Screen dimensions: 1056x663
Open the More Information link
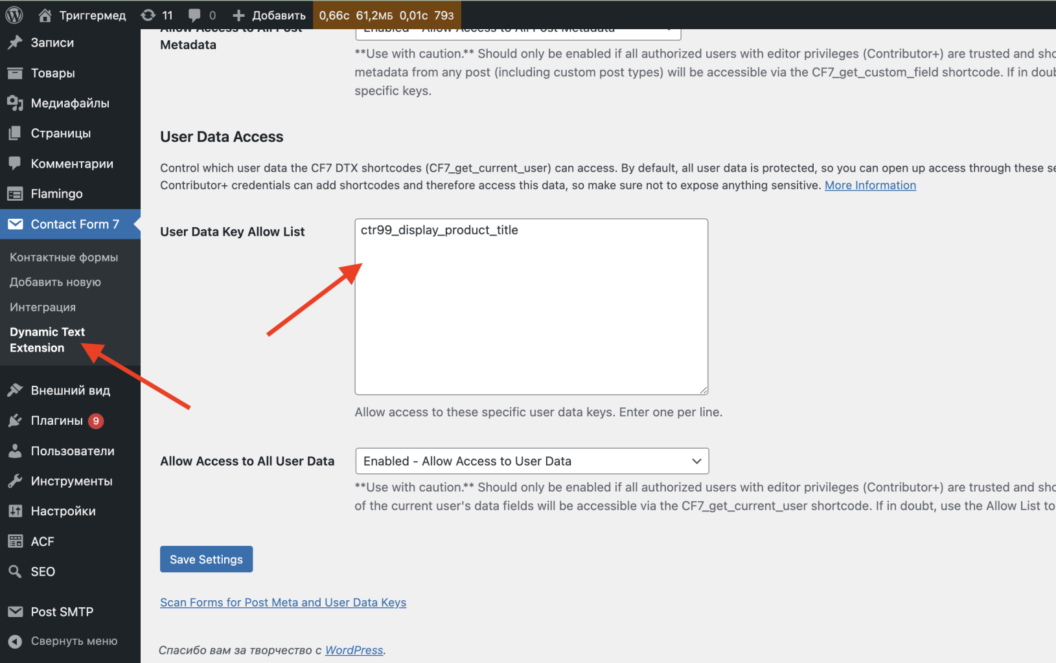click(870, 185)
